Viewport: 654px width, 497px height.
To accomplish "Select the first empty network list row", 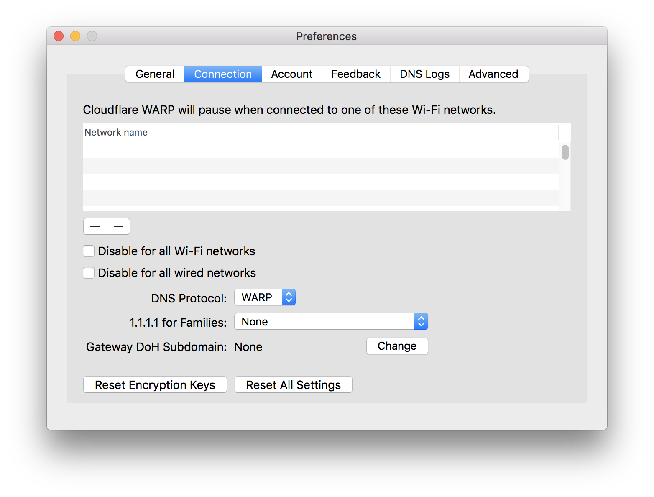I will (x=321, y=150).
